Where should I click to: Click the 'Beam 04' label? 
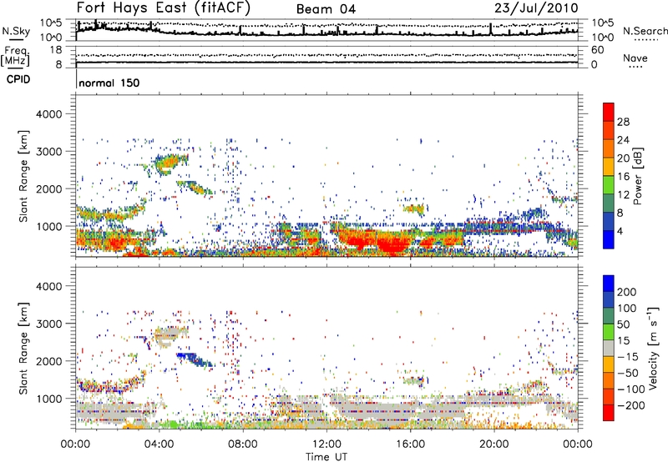(326, 9)
